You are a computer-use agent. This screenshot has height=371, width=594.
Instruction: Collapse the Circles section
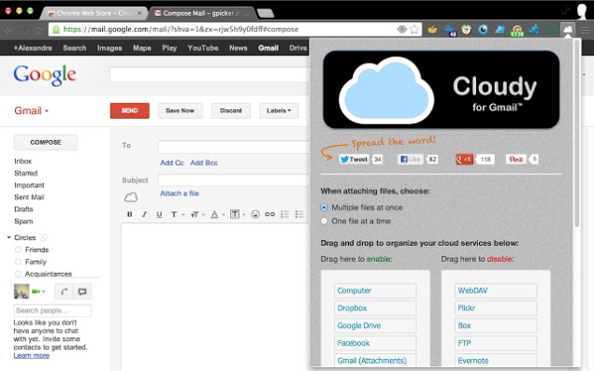point(8,237)
